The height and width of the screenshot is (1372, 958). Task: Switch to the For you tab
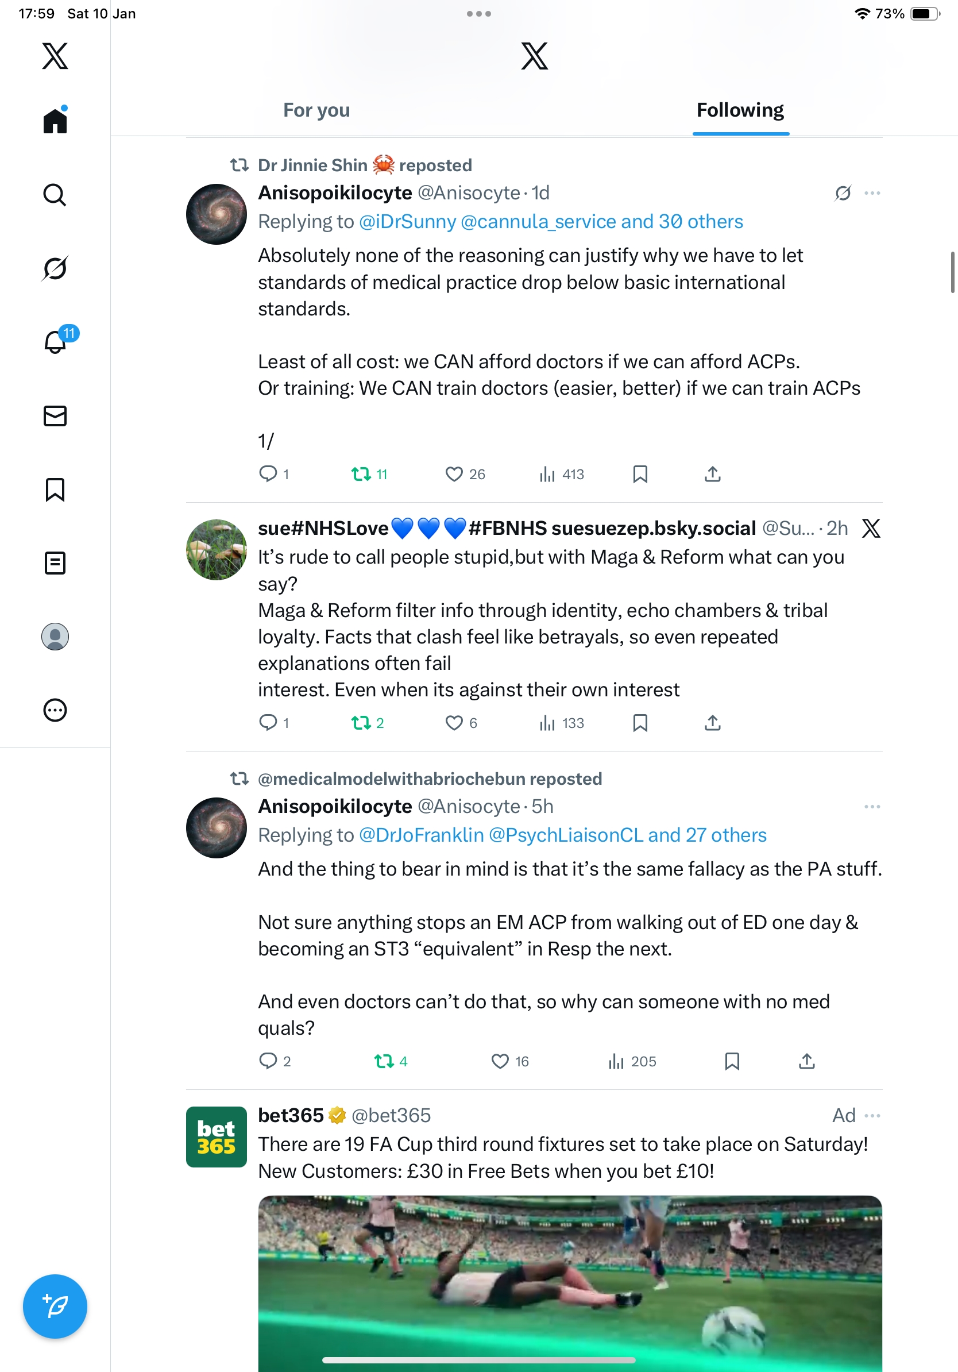click(x=316, y=110)
